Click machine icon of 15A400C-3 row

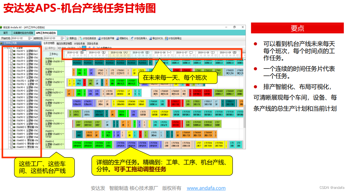(14, 147)
